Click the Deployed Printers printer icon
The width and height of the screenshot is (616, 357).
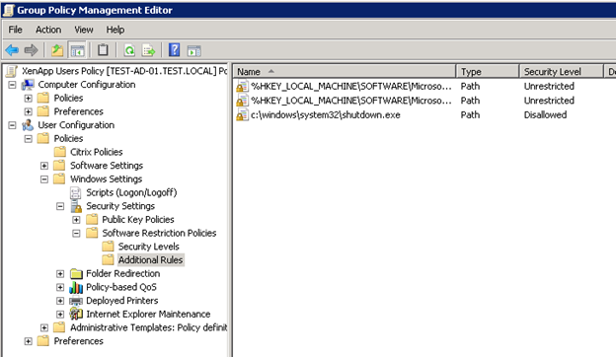point(76,301)
